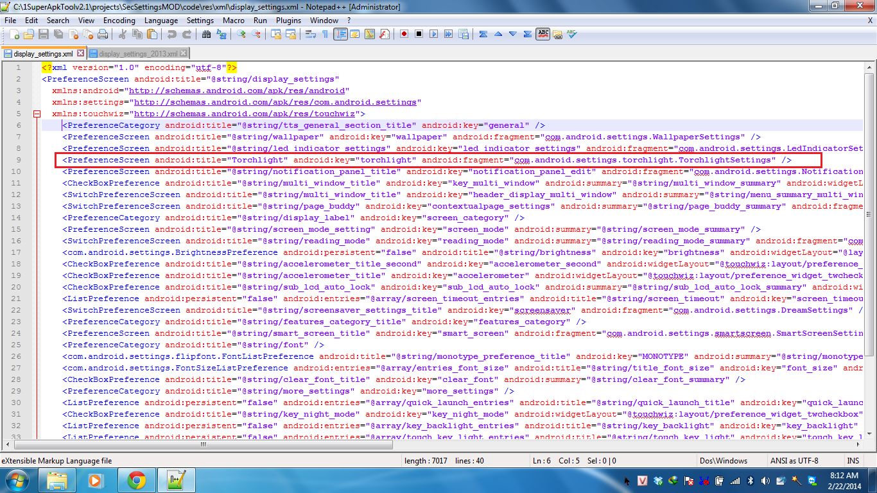Redo the edit with the Redo arrow
877x493 pixels.
[186, 34]
